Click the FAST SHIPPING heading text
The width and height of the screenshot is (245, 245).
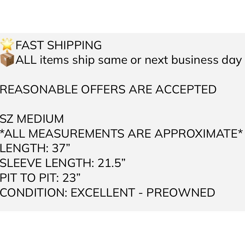(59, 45)
